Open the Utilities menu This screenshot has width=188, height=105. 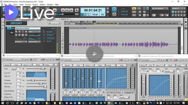click(x=42, y=5)
